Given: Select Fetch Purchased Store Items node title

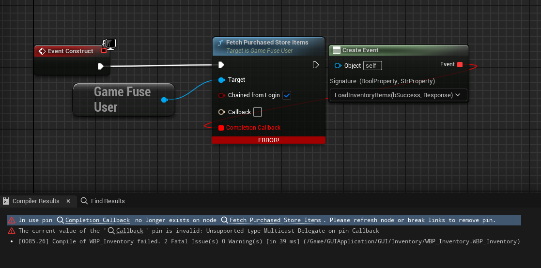Looking at the screenshot, I should pos(267,43).
